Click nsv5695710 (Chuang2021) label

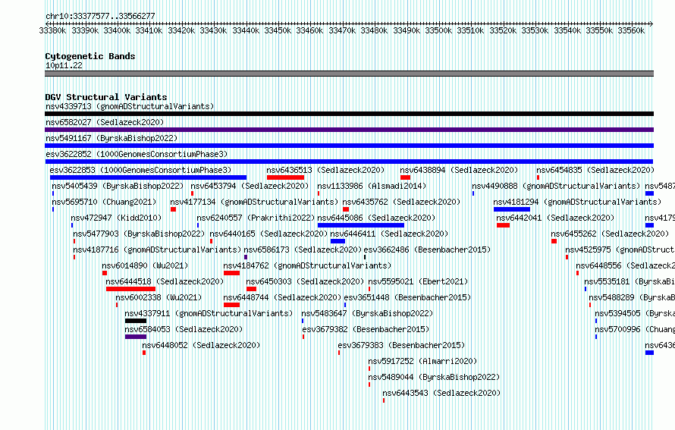(104, 202)
